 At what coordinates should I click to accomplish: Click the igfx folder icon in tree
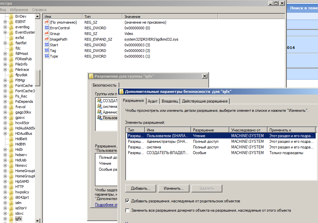tap(12, 219)
